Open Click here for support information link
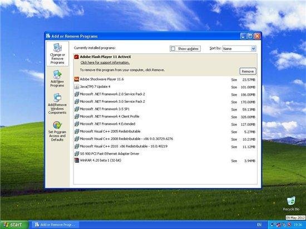The width and height of the screenshot is (306, 229). (105, 63)
